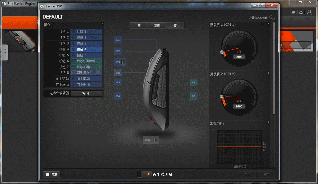
Task: Open help for 加快/减慢 panel
Action: [268, 122]
